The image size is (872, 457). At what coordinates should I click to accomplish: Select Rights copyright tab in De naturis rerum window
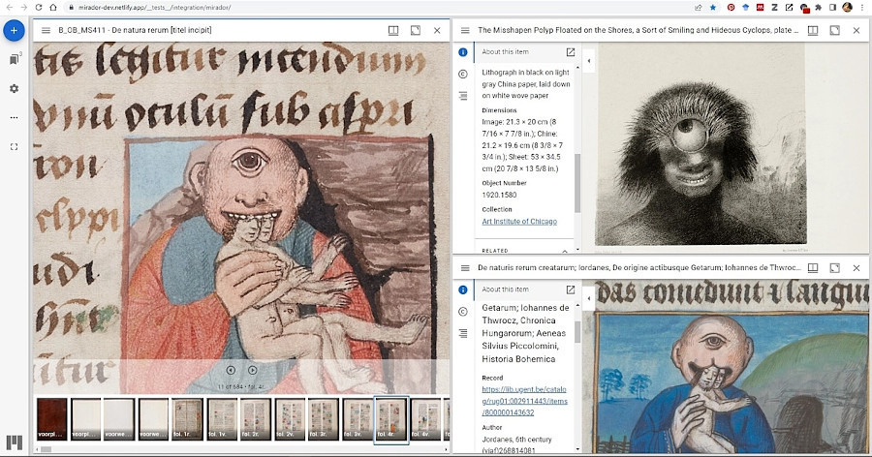coord(463,312)
